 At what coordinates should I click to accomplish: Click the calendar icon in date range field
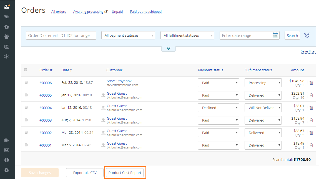(x=275, y=36)
